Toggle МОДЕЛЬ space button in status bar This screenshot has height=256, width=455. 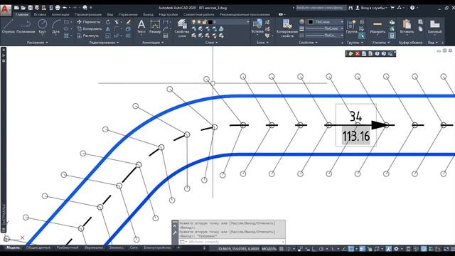click(x=269, y=249)
